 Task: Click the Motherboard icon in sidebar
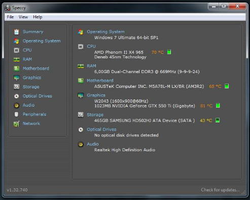[x=17, y=69]
